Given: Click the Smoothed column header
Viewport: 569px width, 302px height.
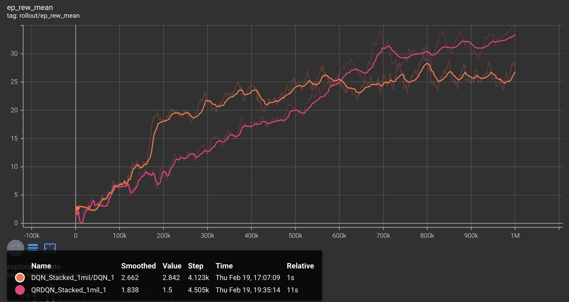Looking at the screenshot, I should [138, 266].
